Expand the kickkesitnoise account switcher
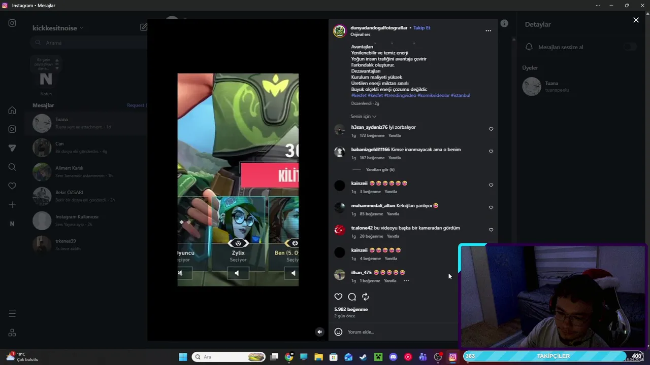Screen dimensions: 650x365 [x=58, y=28]
